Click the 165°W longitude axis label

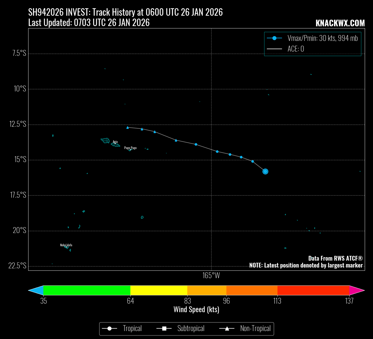tap(211, 276)
